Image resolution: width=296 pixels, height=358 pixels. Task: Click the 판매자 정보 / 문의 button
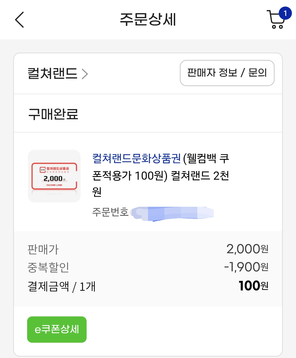tap(227, 73)
